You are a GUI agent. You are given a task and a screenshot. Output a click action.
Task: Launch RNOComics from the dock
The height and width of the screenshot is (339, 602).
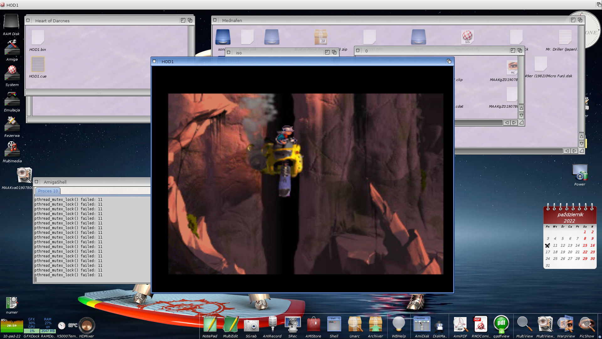481,324
